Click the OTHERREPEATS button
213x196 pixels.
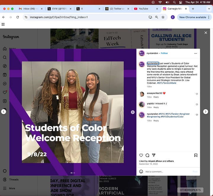coord(190,190)
